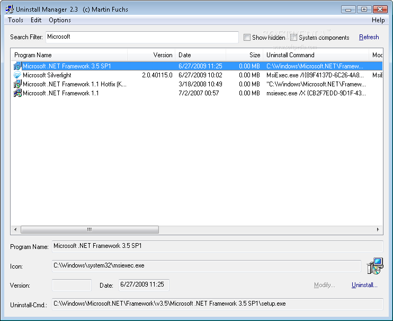Click the msiexec.exe /X {CB2F7EDD command cell
The width and height of the screenshot is (393, 321).
click(316, 93)
